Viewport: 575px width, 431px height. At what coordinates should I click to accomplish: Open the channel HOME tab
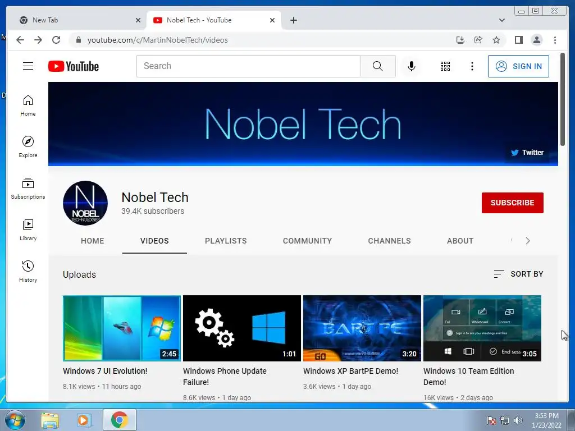[93, 241]
